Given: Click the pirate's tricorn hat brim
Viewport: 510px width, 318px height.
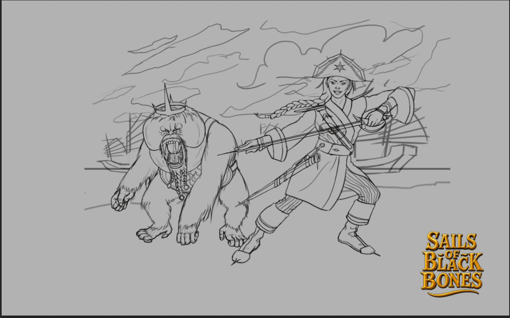Looking at the screenshot, I should 338,76.
